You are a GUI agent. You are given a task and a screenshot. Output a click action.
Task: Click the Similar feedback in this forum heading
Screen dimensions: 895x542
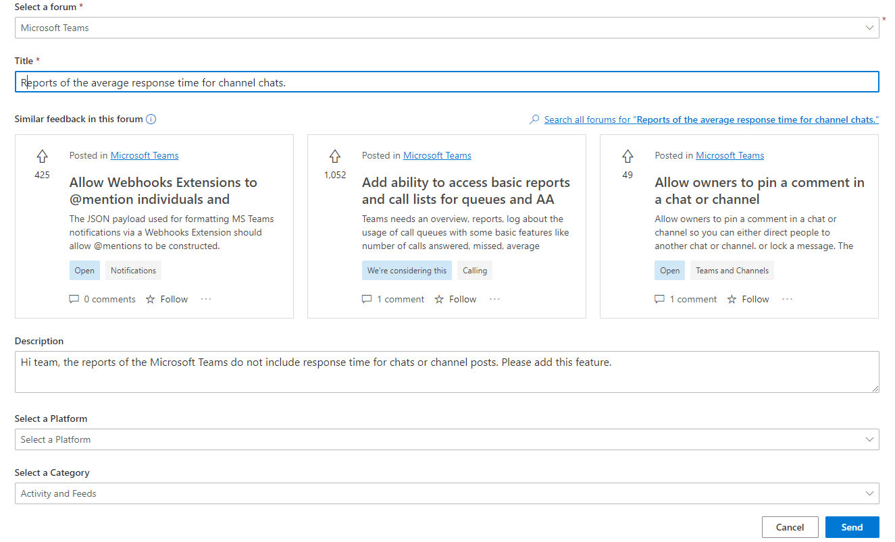coord(78,119)
